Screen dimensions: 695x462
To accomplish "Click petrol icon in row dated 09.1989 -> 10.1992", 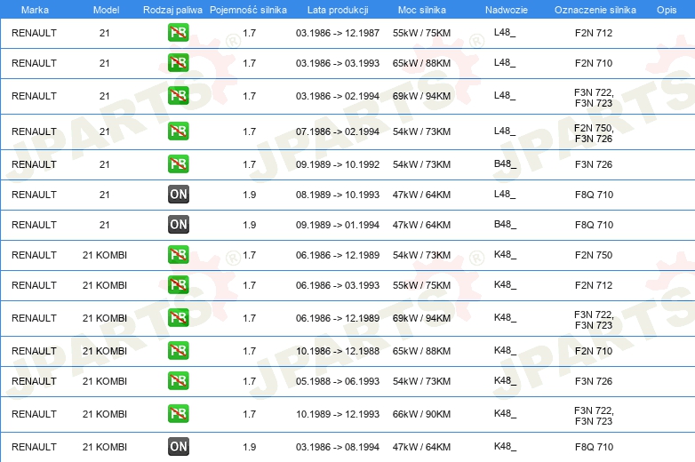I will tap(178, 163).
